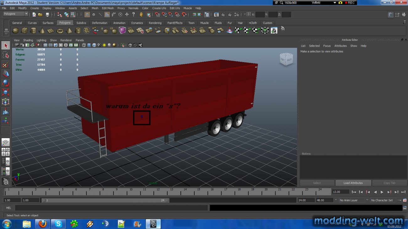Open the UV Texture Editor shelf icon
The width and height of the screenshot is (408, 229).
[274, 30]
